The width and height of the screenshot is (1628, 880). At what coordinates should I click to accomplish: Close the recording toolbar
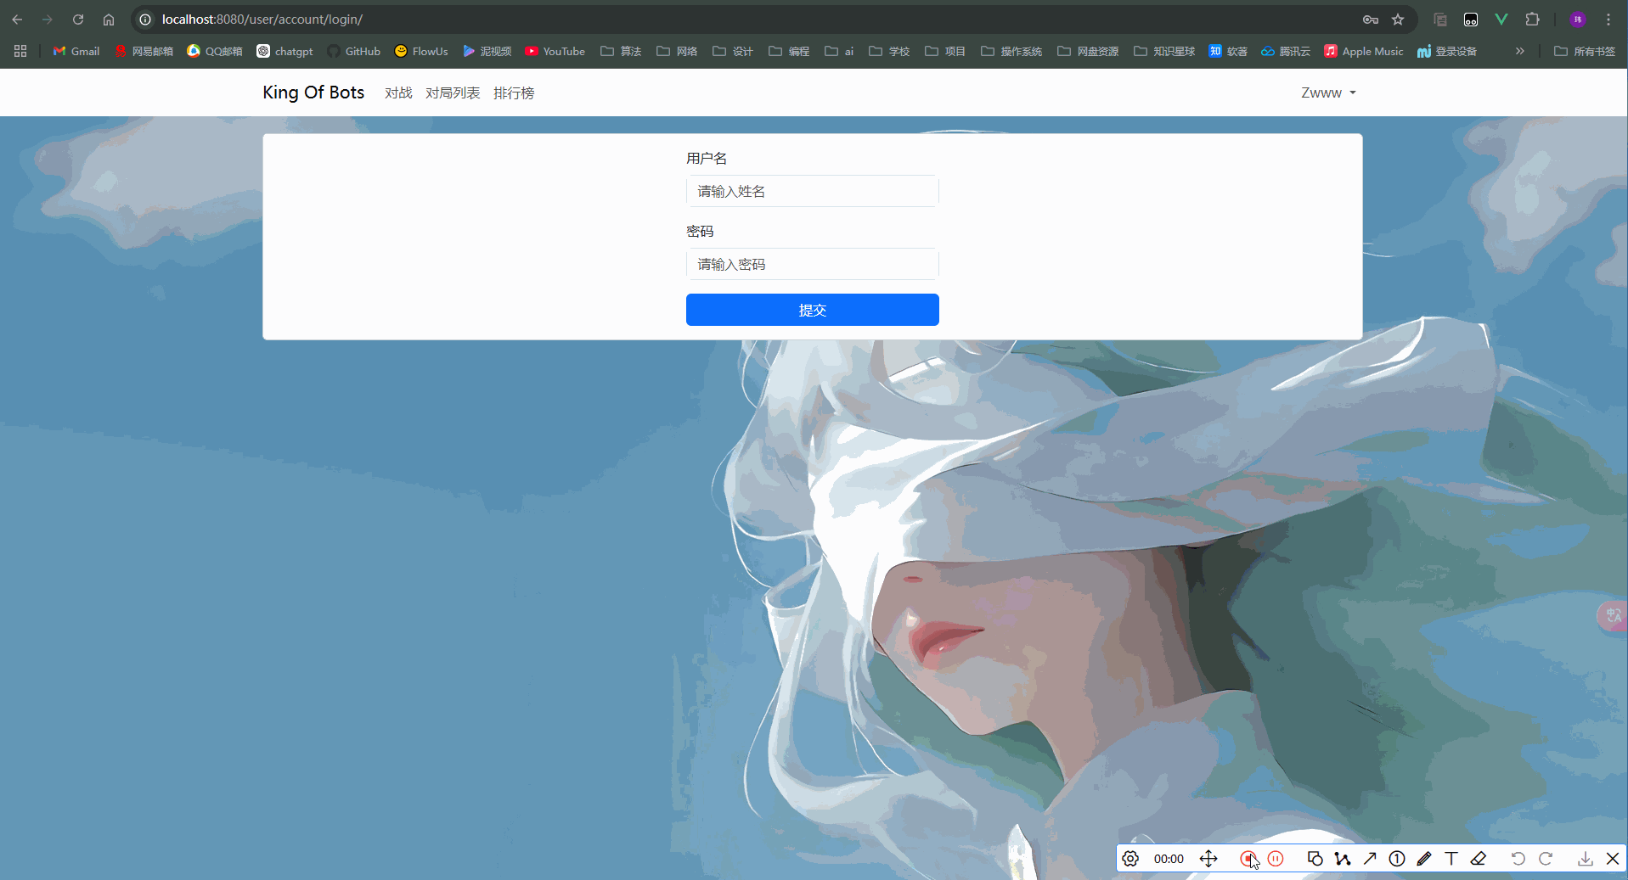(x=1613, y=859)
